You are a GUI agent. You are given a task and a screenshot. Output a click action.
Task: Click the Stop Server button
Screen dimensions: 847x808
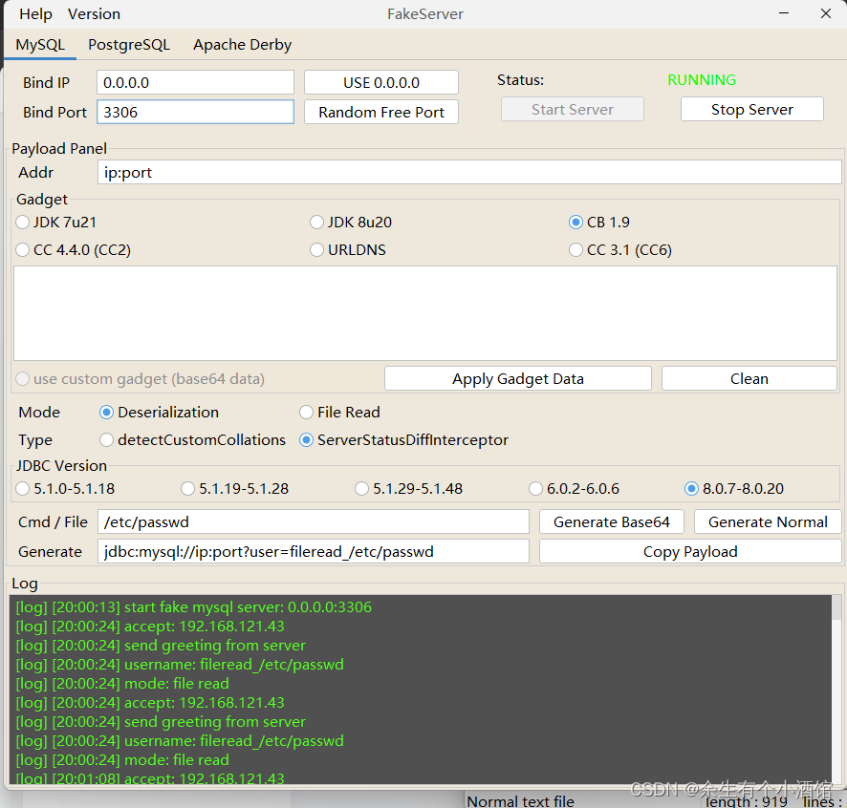tap(752, 110)
